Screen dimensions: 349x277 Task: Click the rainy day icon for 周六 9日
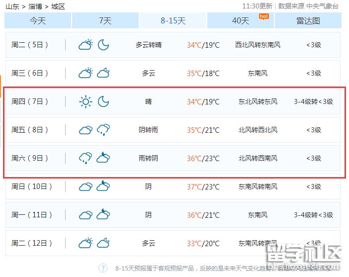tap(86, 159)
